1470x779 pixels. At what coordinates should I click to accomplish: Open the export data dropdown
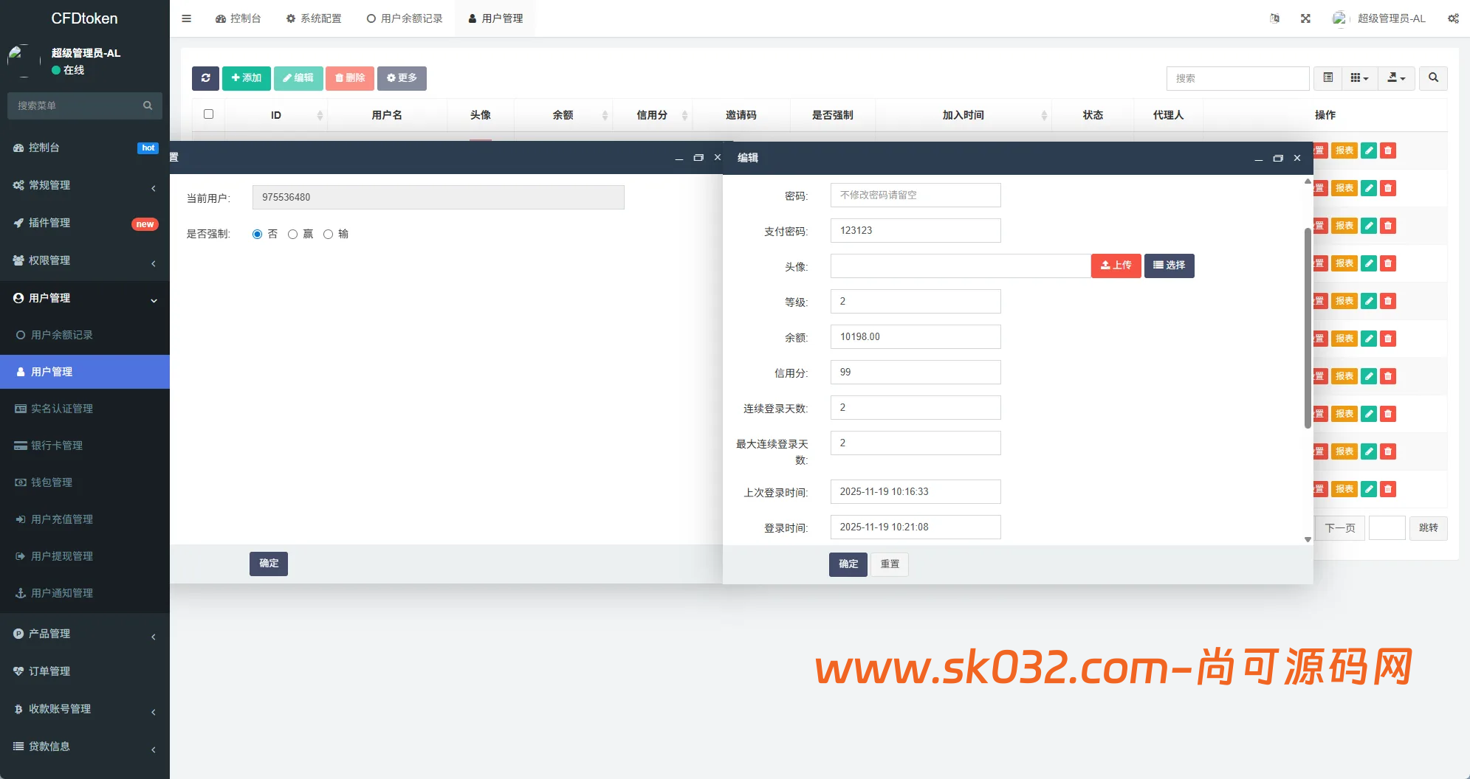(1396, 78)
